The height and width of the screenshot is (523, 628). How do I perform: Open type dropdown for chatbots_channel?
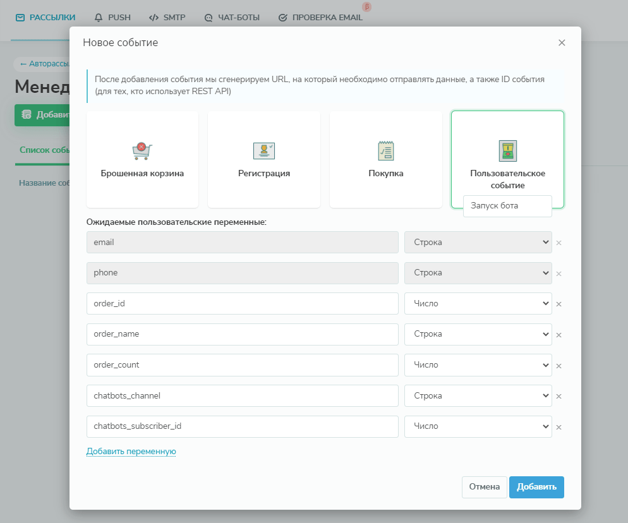[478, 395]
